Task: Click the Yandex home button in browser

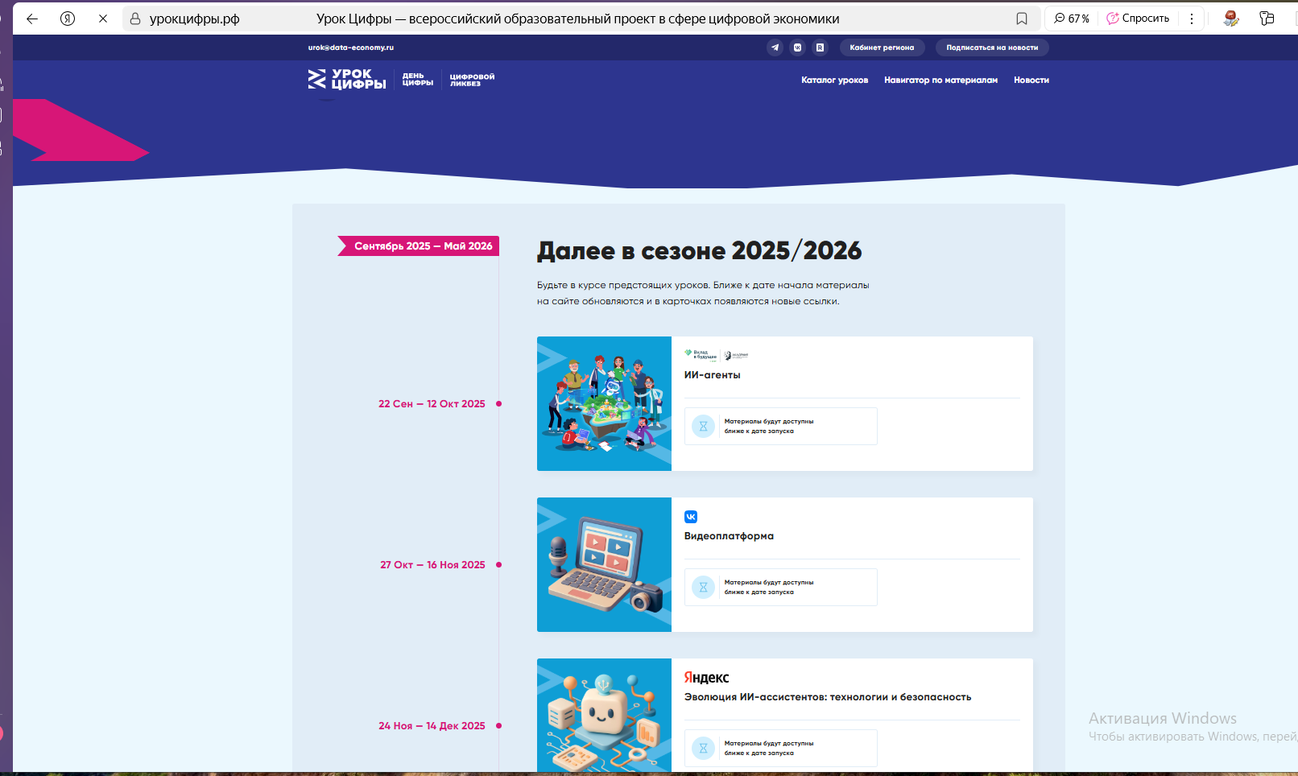Action: coord(68,19)
